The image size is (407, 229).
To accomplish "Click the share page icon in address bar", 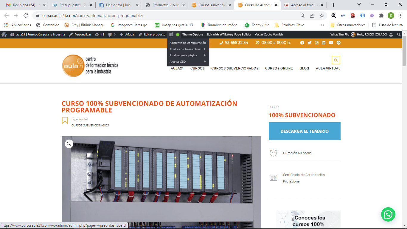I will click(x=312, y=16).
